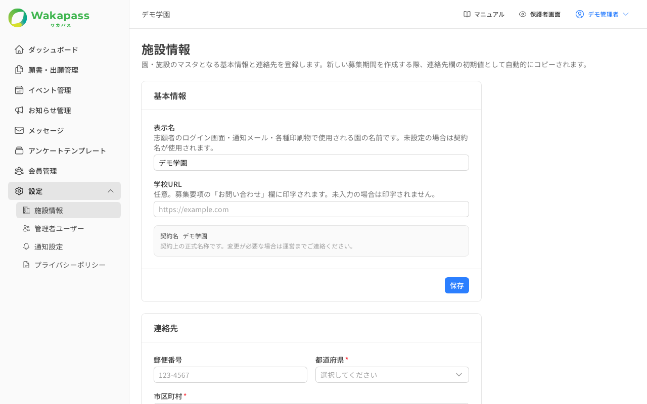
Task: Open the デモ管理者 account dropdown arrow
Action: pos(626,14)
